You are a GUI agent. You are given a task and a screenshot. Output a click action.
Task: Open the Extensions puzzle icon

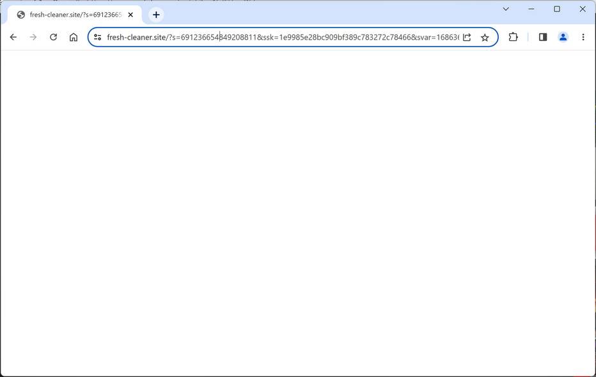click(513, 37)
